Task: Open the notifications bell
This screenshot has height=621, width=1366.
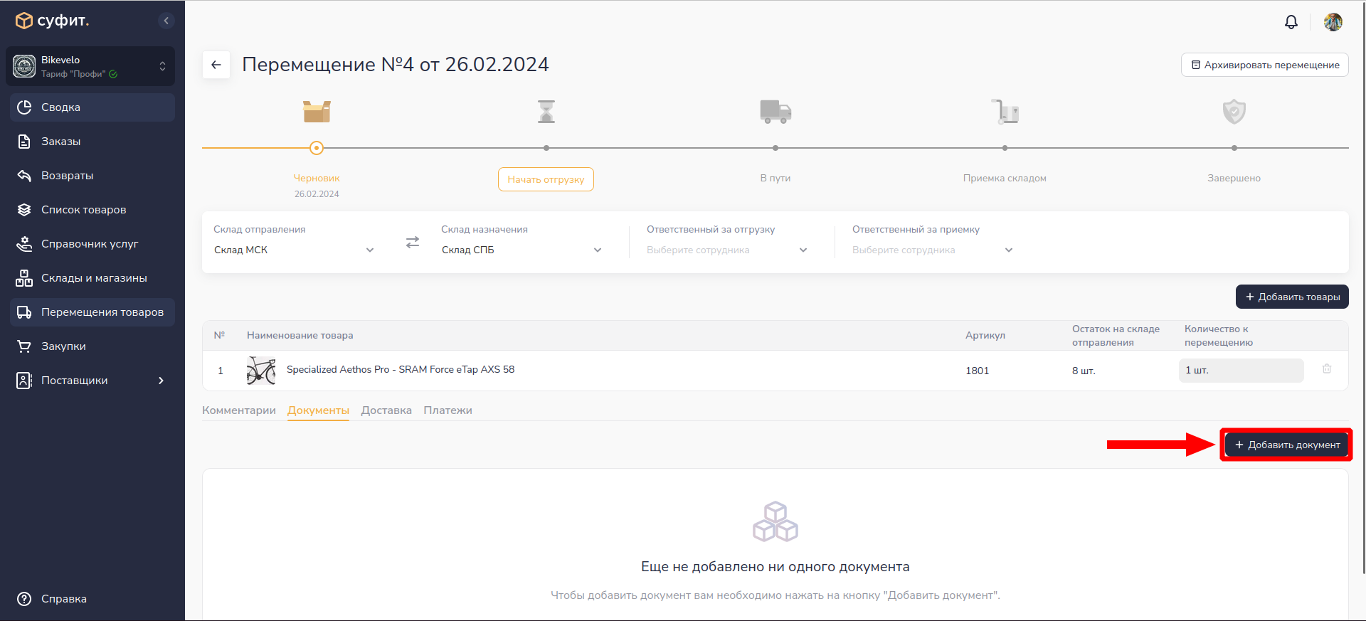Action: point(1291,22)
